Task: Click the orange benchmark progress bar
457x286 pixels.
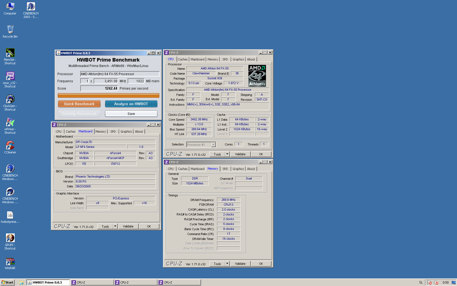Action: coord(109,95)
